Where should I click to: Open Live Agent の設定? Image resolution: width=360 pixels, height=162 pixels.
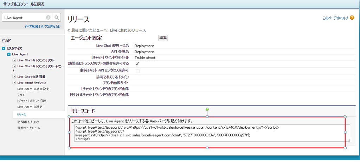click(30, 107)
